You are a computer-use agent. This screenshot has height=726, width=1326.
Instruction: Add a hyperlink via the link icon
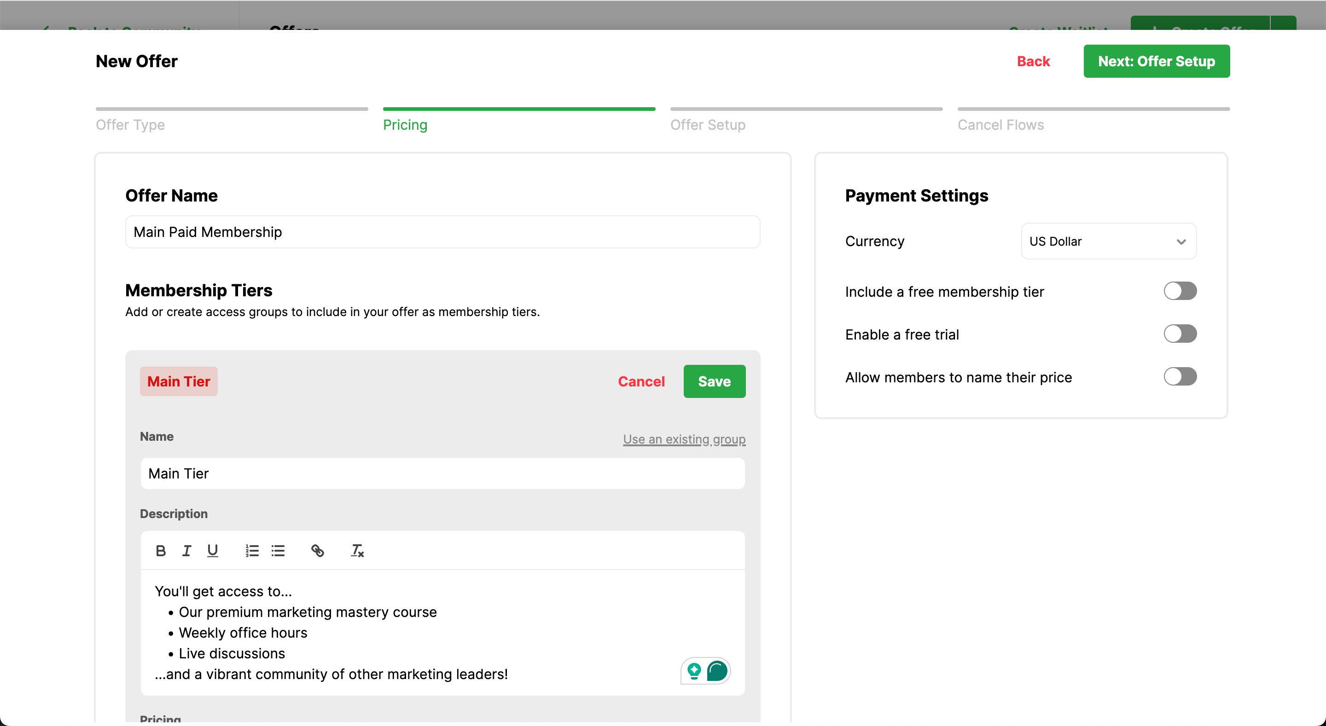click(x=317, y=551)
